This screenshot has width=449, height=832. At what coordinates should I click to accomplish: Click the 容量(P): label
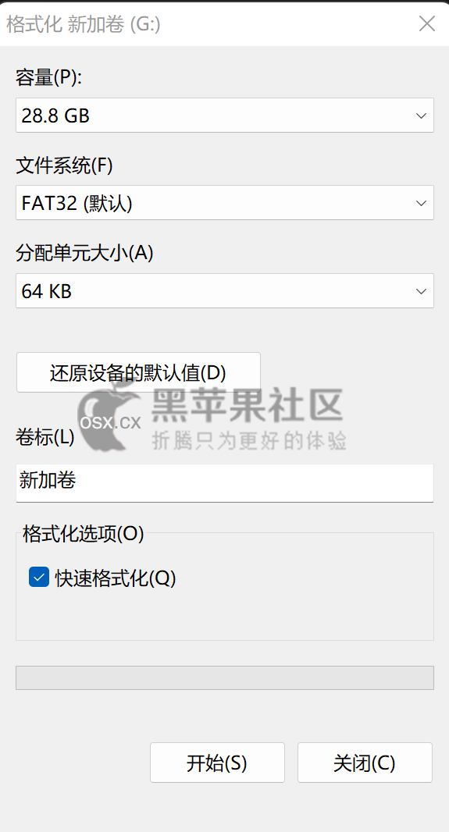(x=49, y=78)
